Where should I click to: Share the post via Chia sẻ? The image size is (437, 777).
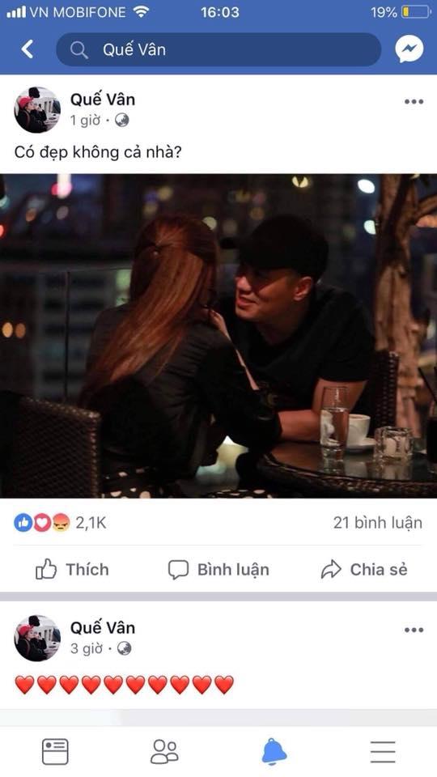(x=364, y=570)
